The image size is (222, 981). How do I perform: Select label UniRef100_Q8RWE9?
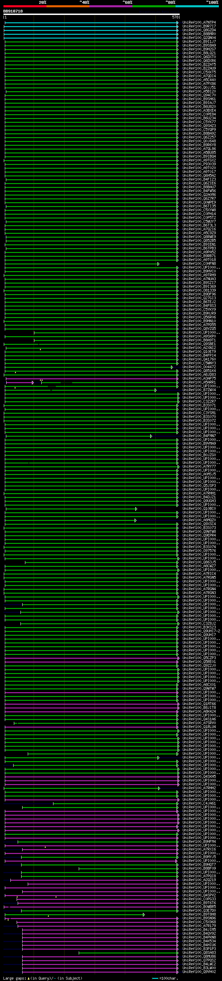(199, 237)
